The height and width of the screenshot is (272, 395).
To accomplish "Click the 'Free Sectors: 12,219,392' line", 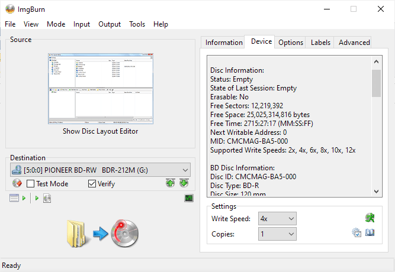I will pyautogui.click(x=246, y=106).
